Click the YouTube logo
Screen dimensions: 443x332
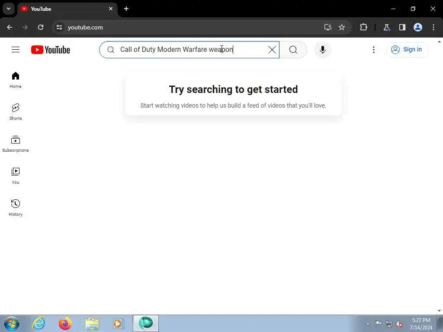pyautogui.click(x=51, y=50)
